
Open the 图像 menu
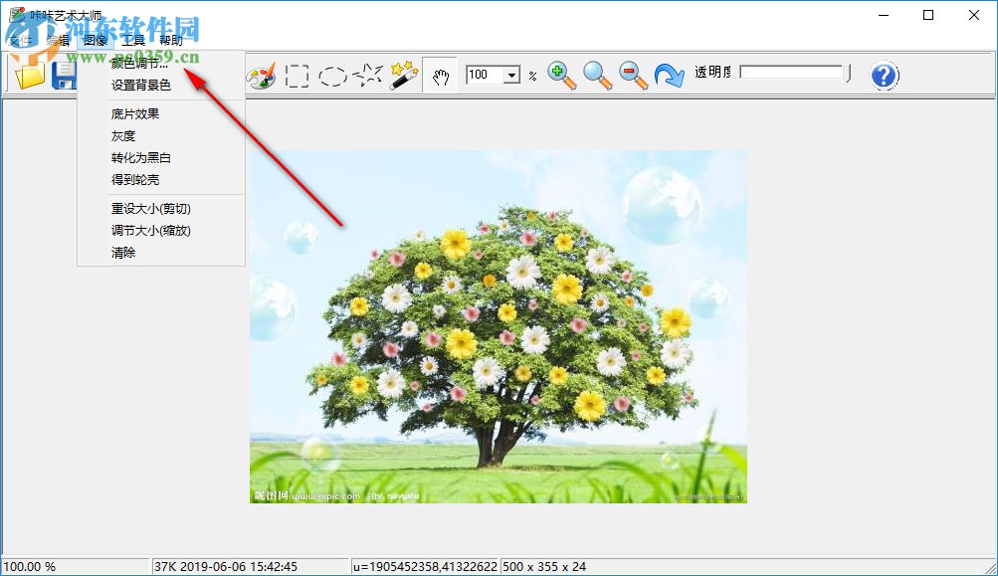96,40
